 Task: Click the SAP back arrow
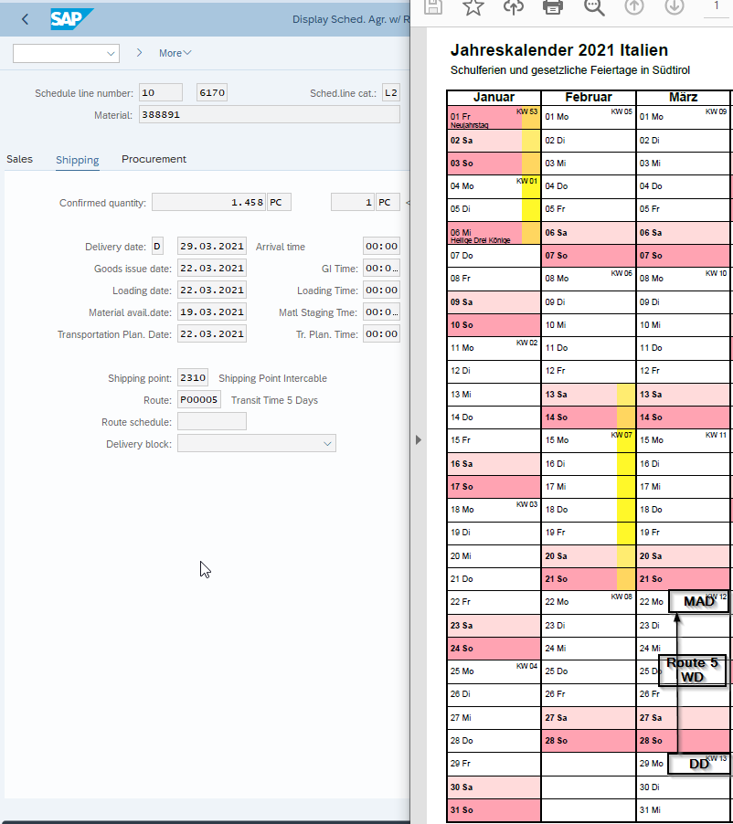pyautogui.click(x=25, y=19)
